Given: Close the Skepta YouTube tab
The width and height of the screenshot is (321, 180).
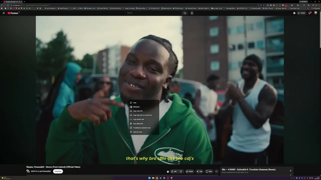Looking at the screenshot, I should click(21, 2).
